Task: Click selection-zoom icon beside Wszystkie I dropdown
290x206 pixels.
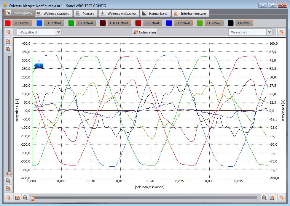Action: (x=281, y=32)
